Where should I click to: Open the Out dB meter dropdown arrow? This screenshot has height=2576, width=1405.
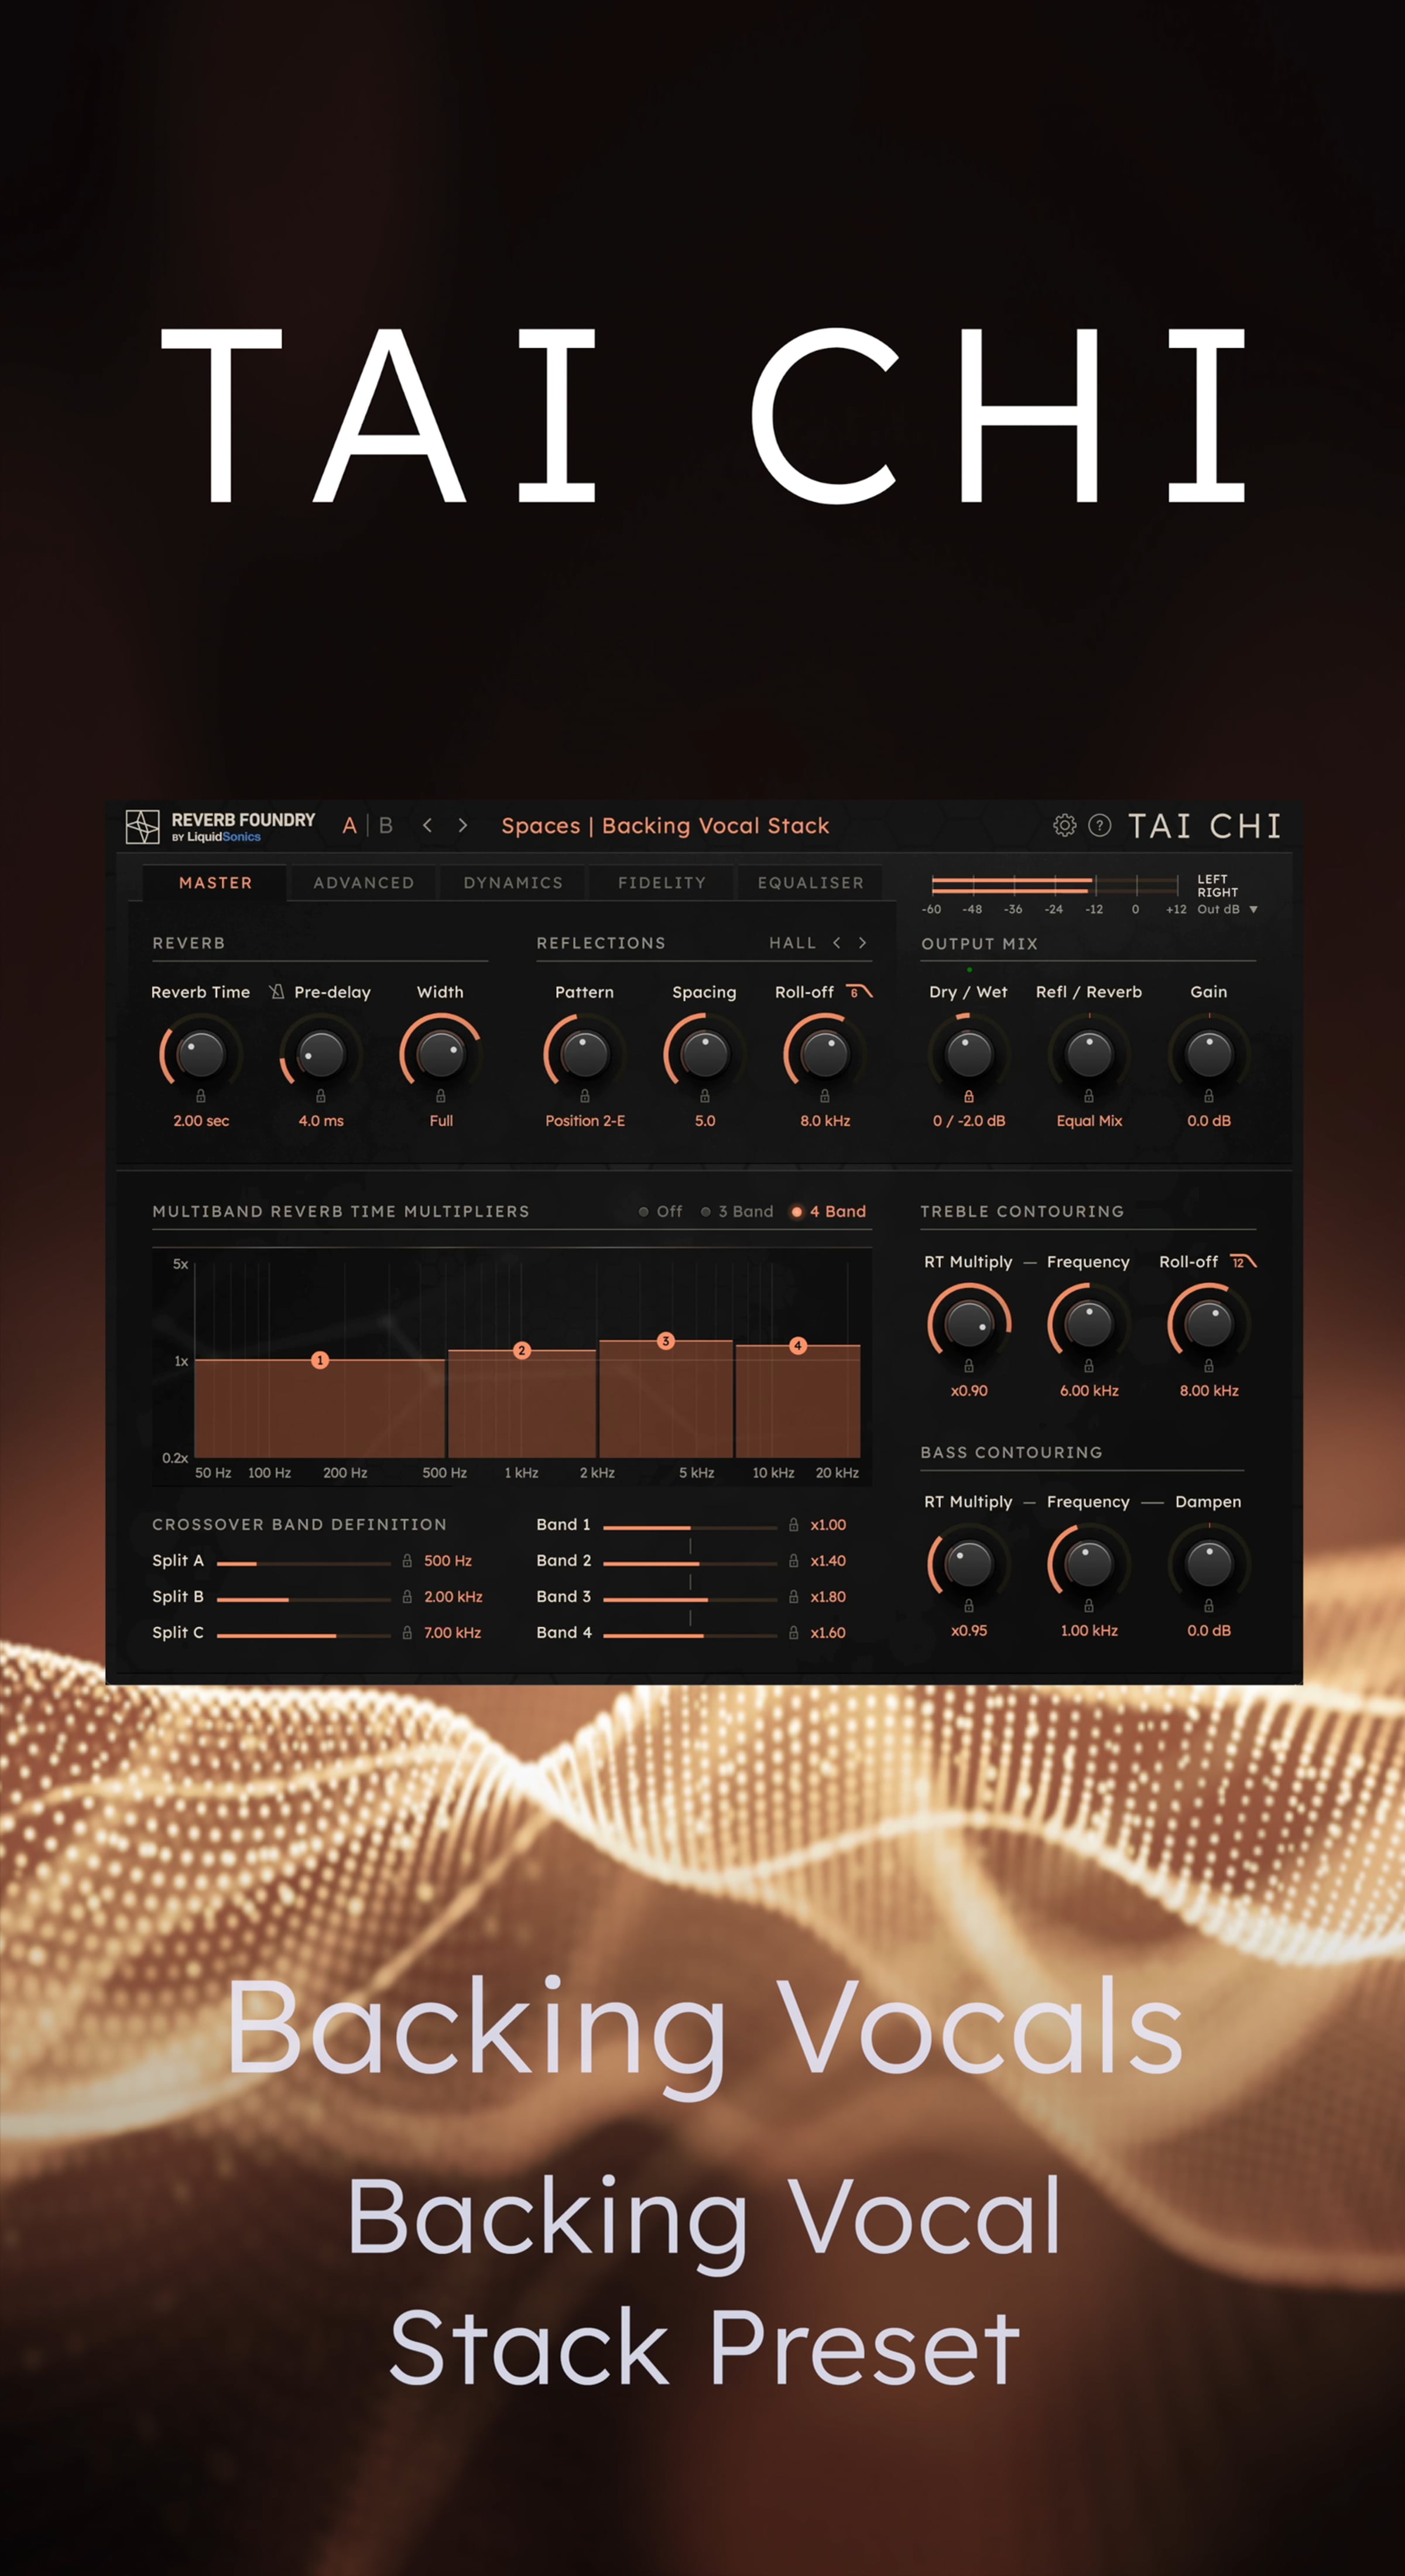tap(1253, 909)
